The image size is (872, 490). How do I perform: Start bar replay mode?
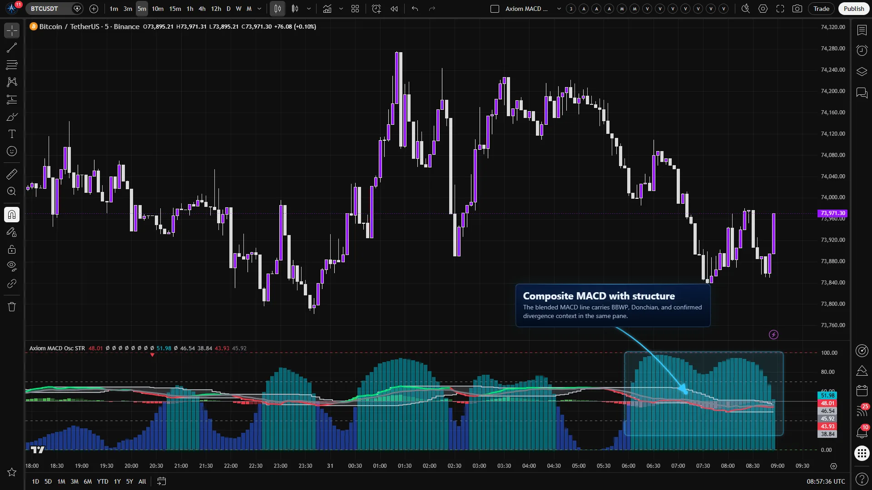[x=394, y=9]
